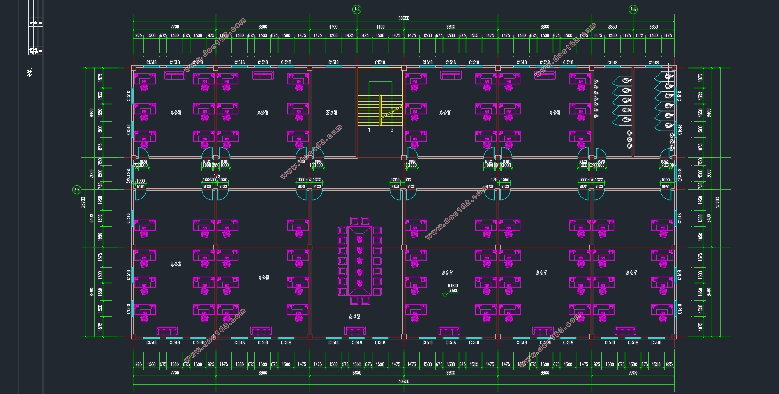Select the C1518 window tag above 茶水室
This screenshot has width=779, height=394.
333,62
